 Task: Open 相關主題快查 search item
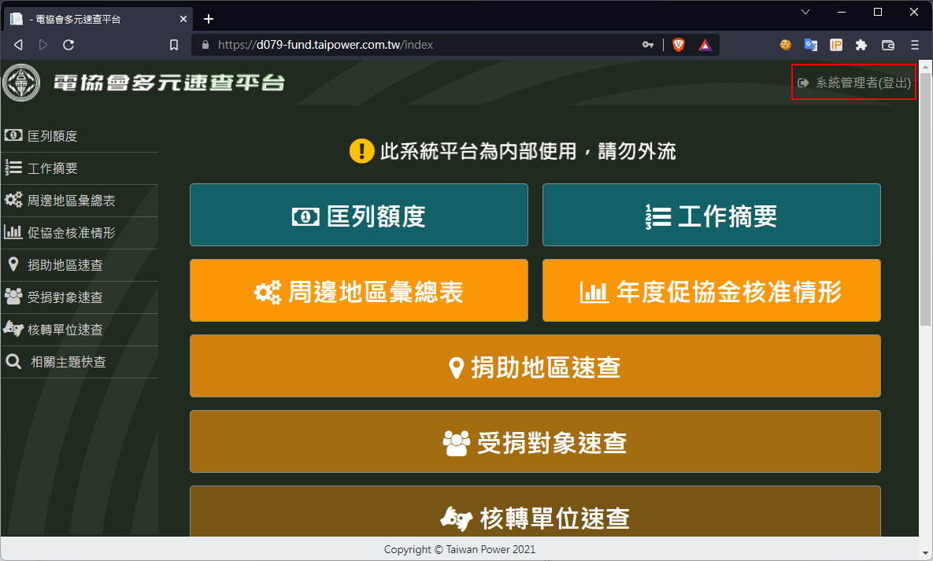(80, 361)
